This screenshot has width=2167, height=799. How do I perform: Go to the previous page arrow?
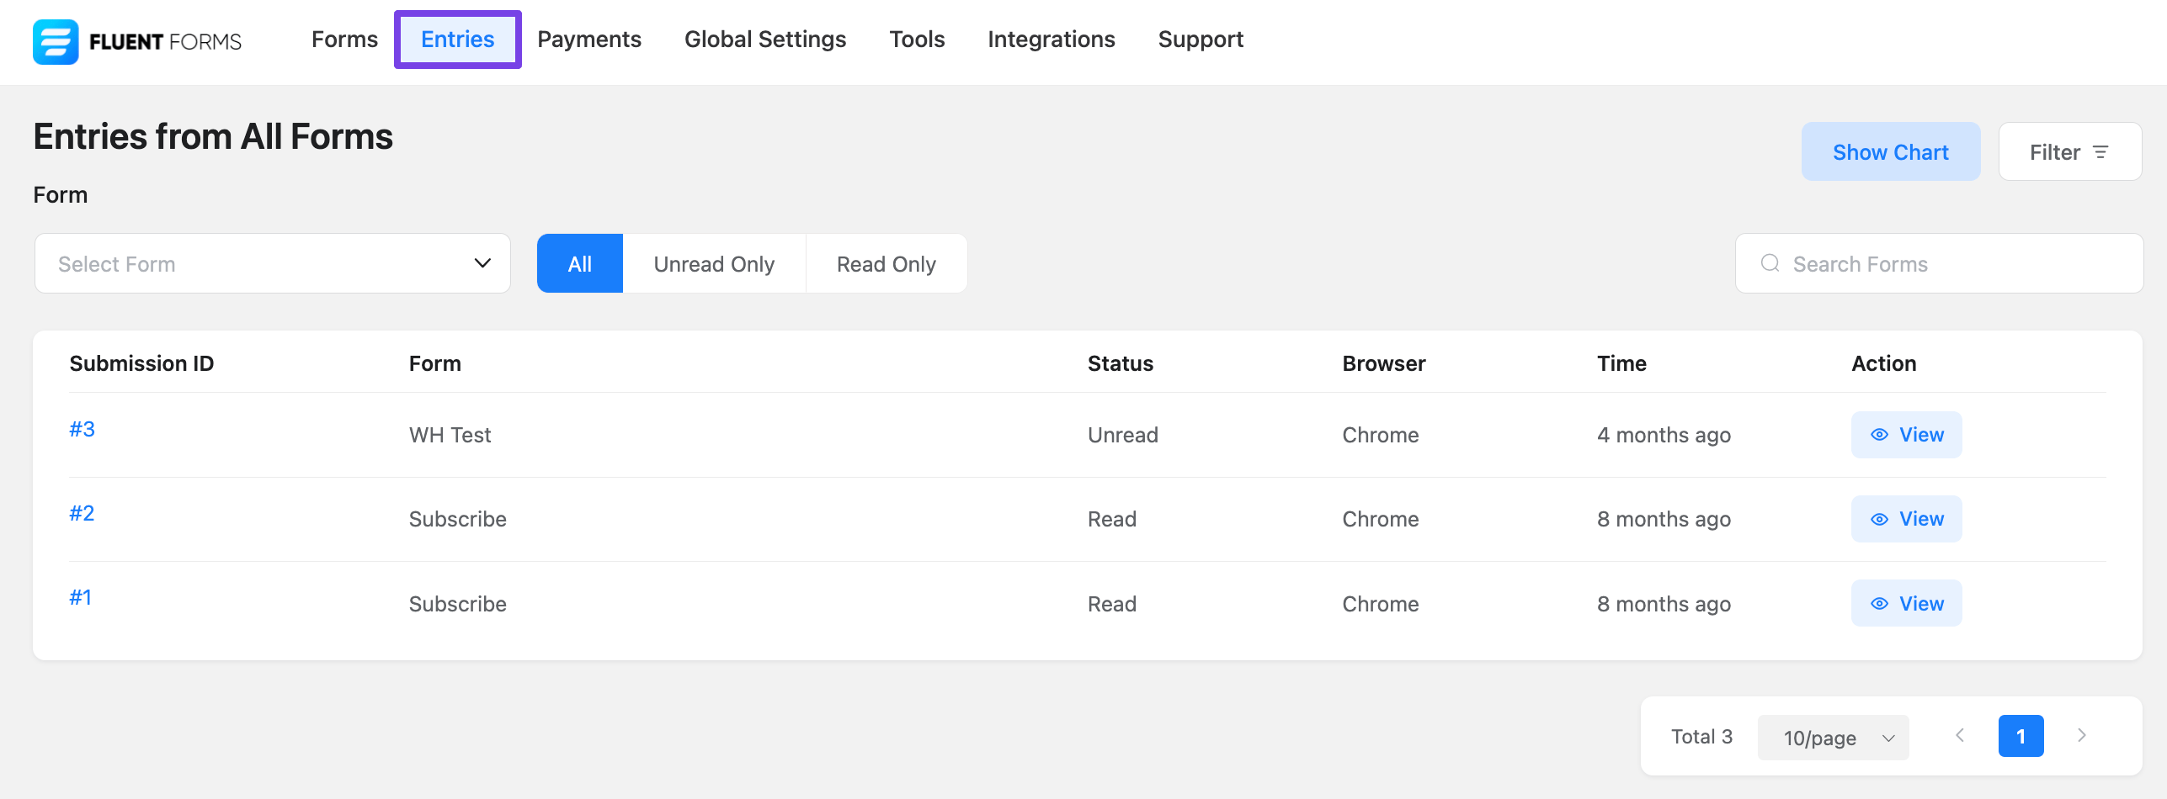(1960, 736)
